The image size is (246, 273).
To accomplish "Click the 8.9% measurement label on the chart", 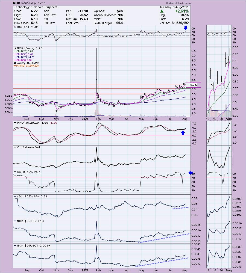I will click(x=194, y=85).
